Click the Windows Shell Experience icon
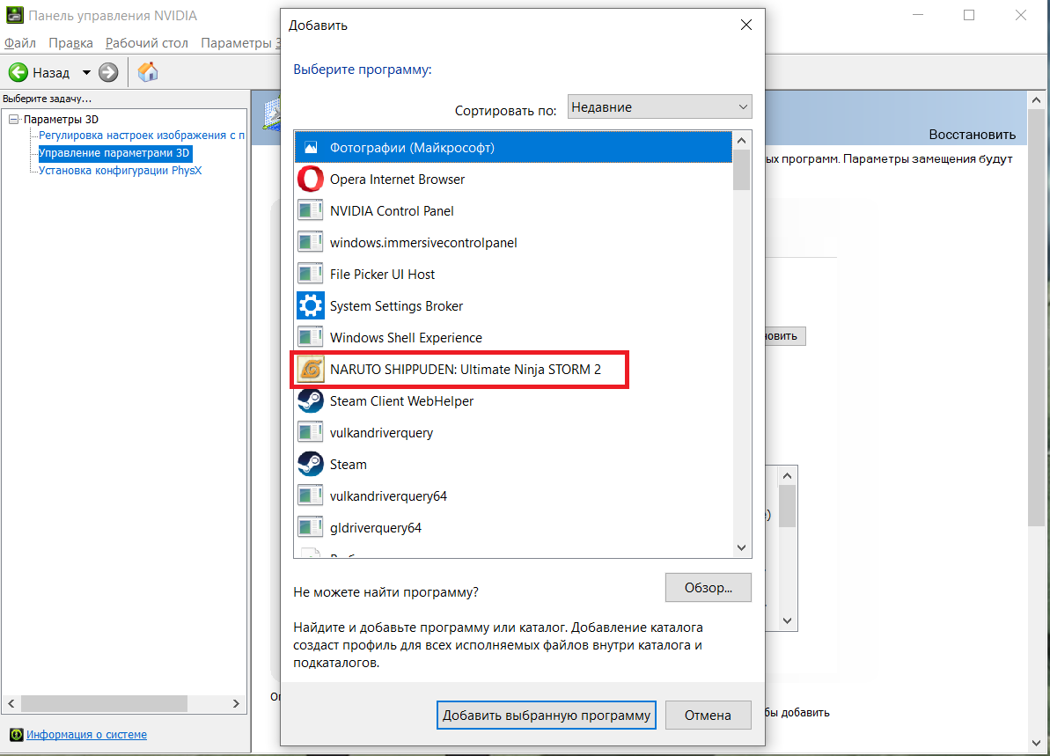This screenshot has height=756, width=1050. 311,337
